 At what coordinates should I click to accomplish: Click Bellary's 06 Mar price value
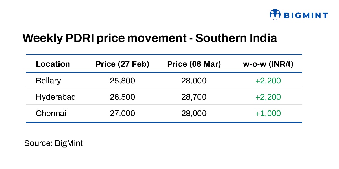click(x=194, y=81)
